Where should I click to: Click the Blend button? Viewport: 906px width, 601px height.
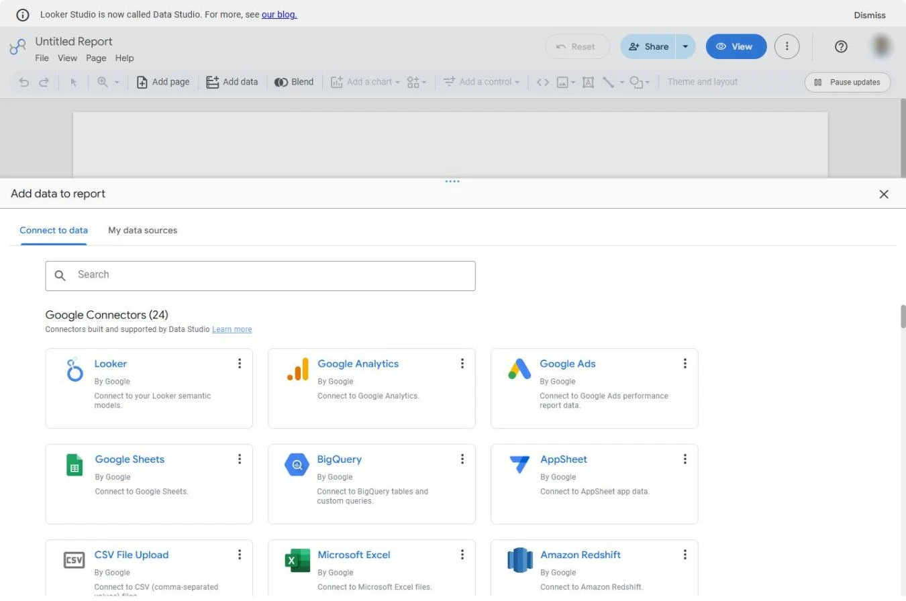pyautogui.click(x=294, y=82)
